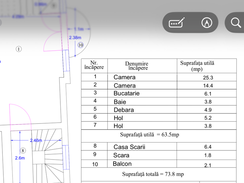The width and height of the screenshot is (244, 183).
Task: Select 'Hol' in row 7
Action: coord(118,126)
